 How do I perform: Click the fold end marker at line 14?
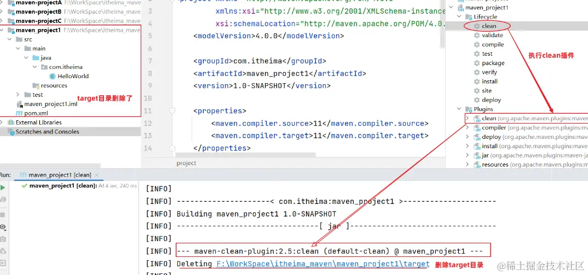[x=172, y=148]
